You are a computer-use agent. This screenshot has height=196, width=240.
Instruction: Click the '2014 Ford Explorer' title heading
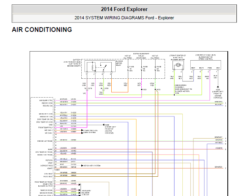pyautogui.click(x=124, y=9)
